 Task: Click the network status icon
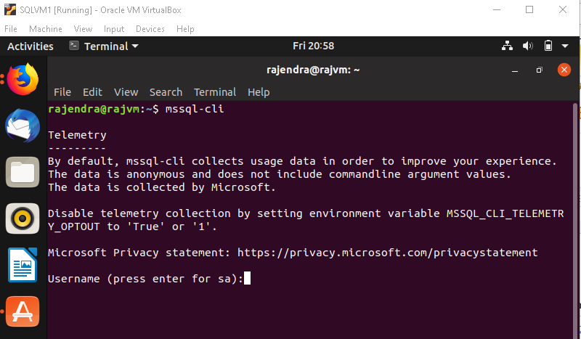click(508, 46)
